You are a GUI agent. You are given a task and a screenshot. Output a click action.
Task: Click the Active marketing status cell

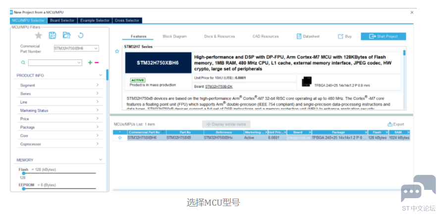(249, 138)
